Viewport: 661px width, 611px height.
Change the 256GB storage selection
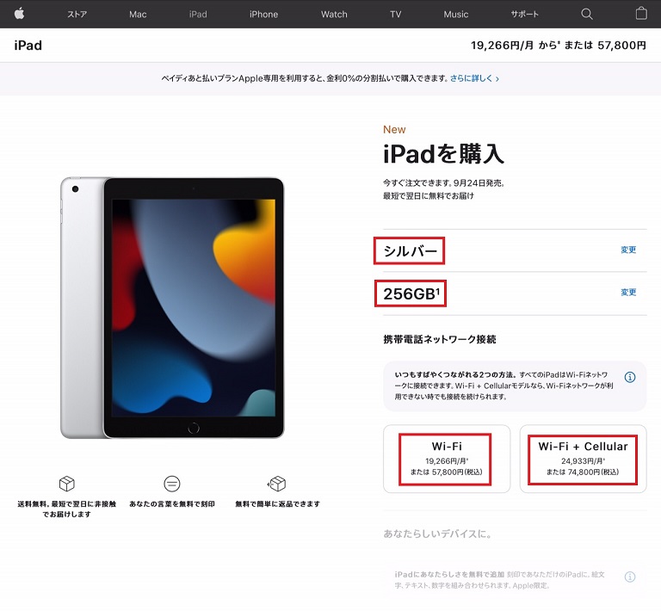tap(628, 293)
